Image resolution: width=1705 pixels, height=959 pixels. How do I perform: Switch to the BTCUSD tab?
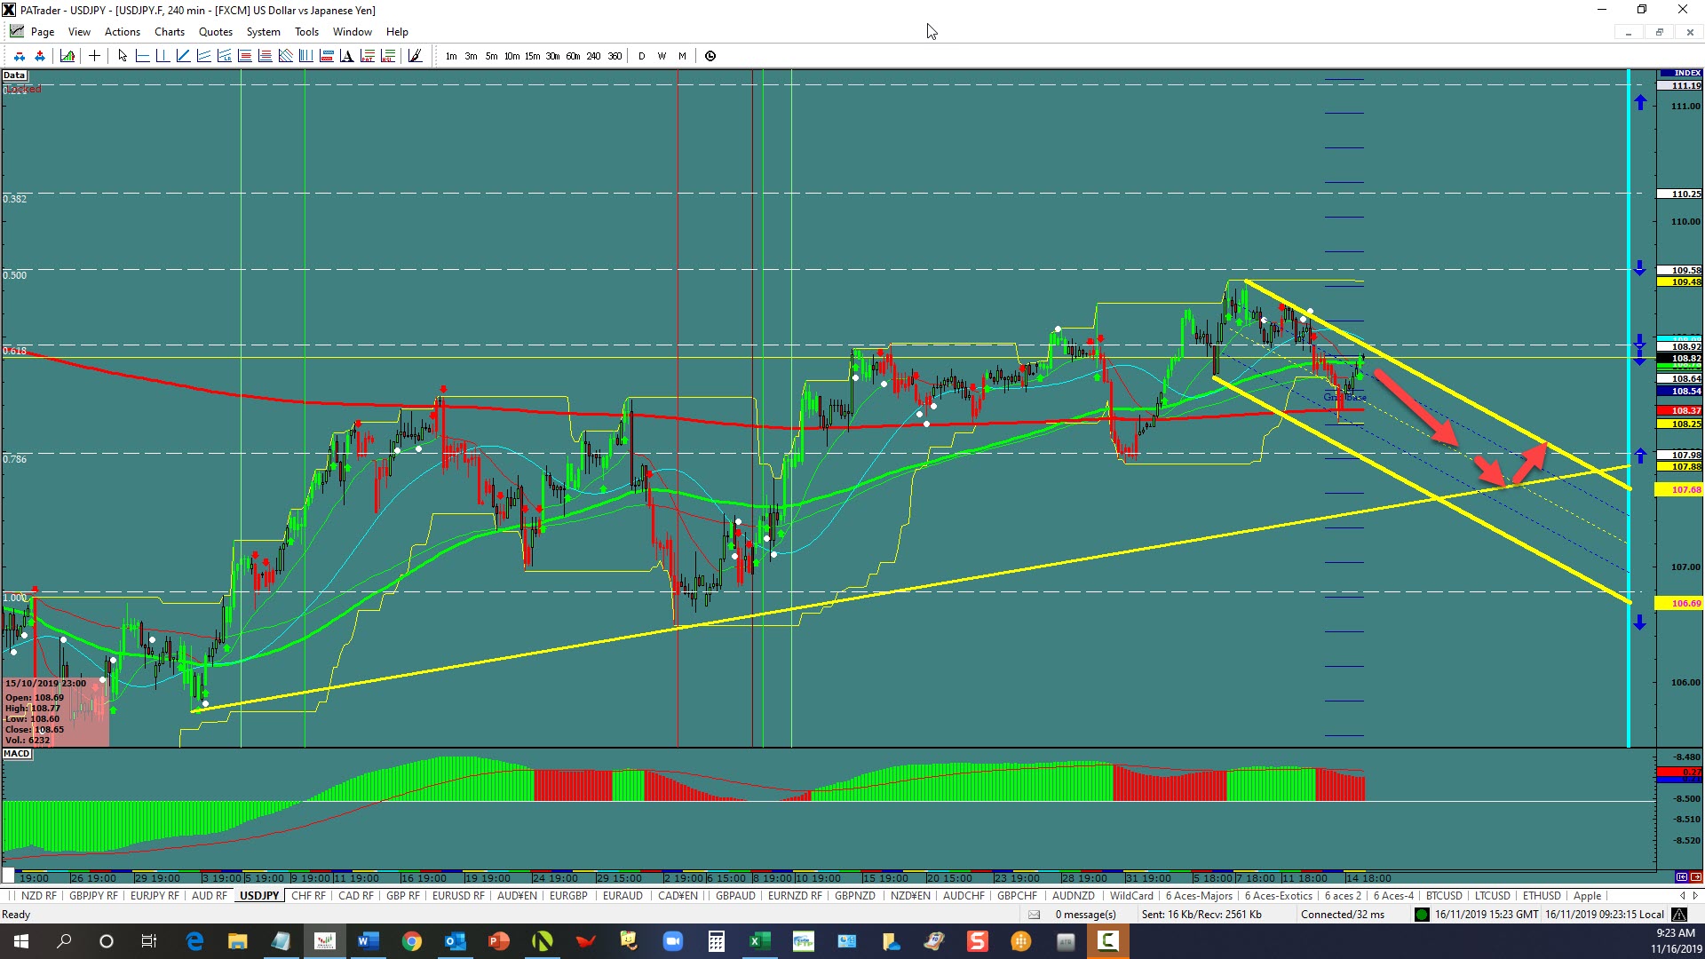tap(1443, 896)
